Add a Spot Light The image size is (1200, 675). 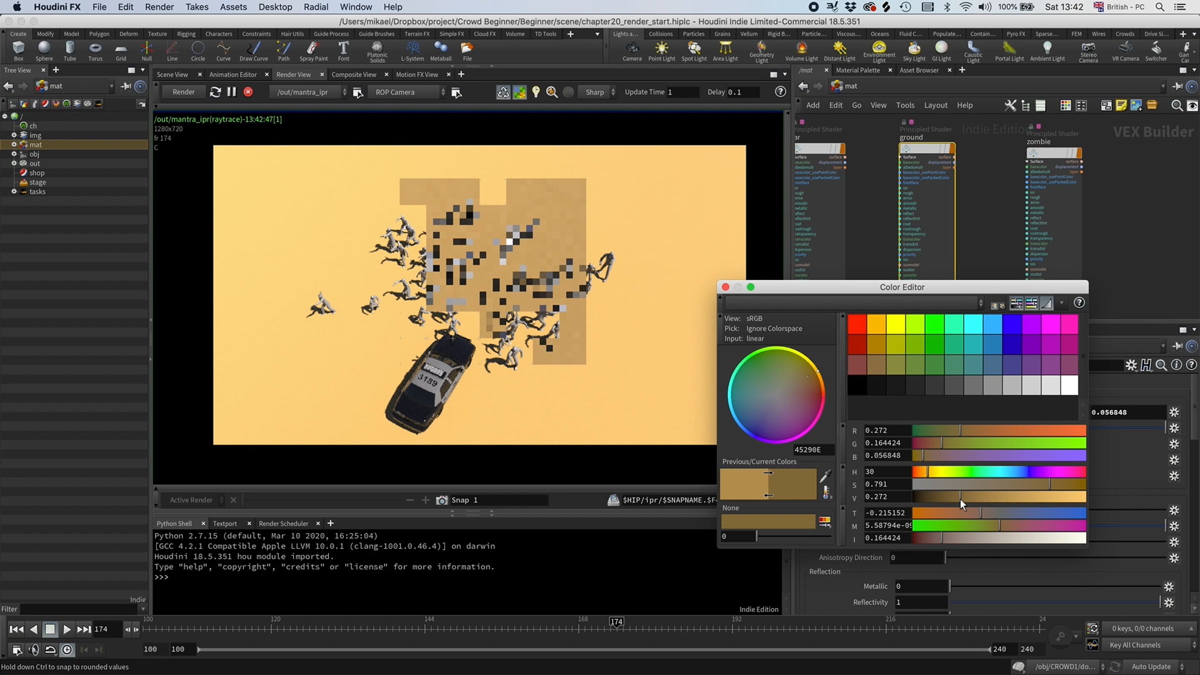pyautogui.click(x=694, y=51)
